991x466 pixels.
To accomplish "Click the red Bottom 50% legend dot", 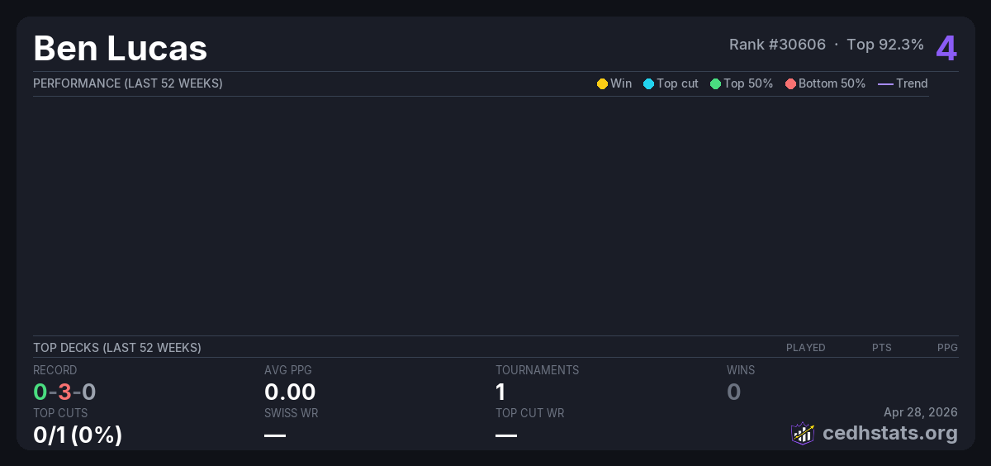I will (x=790, y=83).
